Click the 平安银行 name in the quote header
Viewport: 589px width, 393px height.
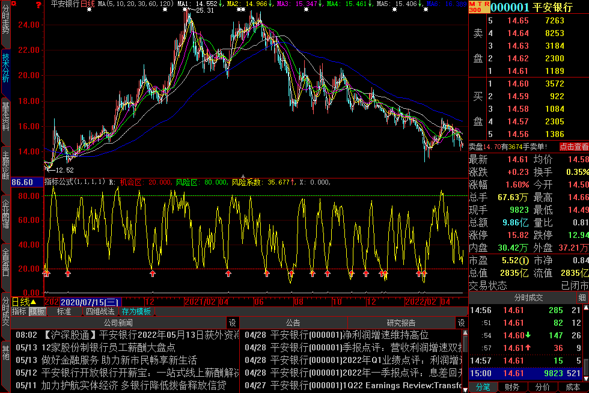coord(552,7)
